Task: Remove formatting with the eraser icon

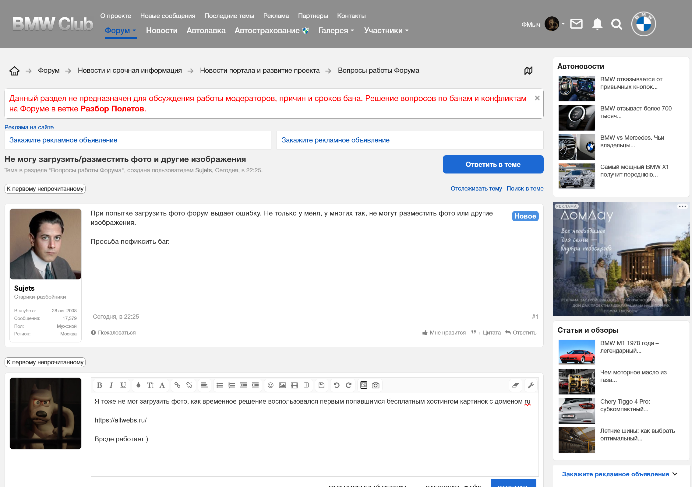Action: click(515, 385)
